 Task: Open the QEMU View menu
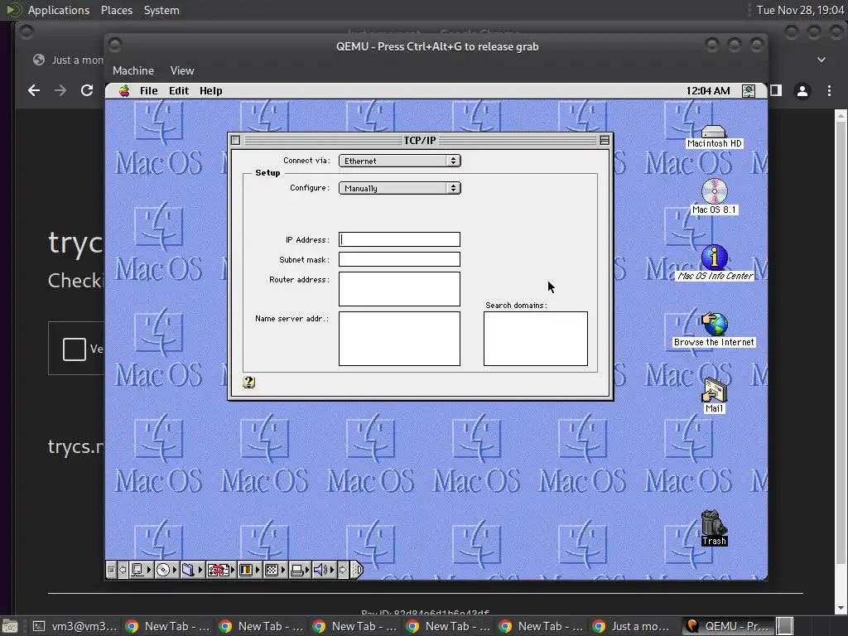(x=181, y=70)
